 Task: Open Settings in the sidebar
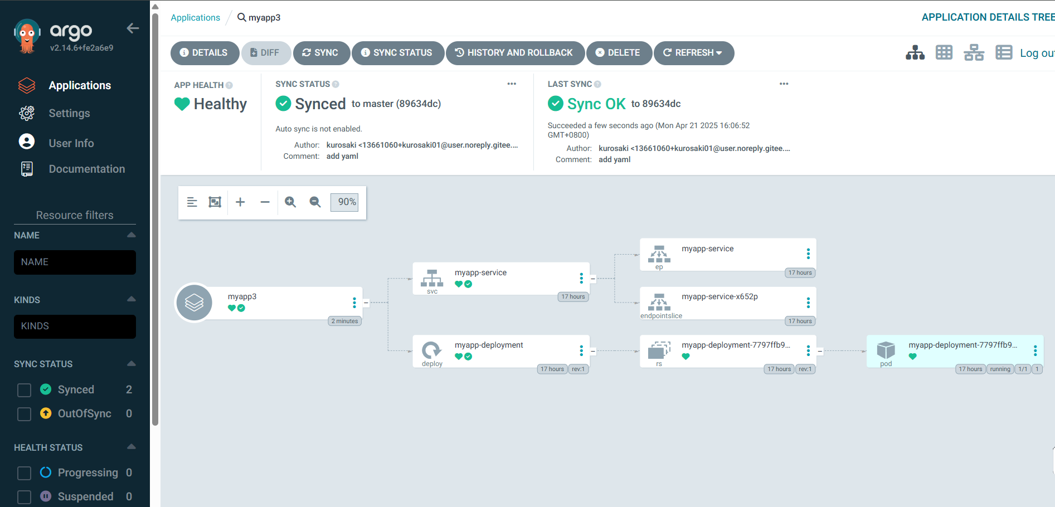coord(69,113)
